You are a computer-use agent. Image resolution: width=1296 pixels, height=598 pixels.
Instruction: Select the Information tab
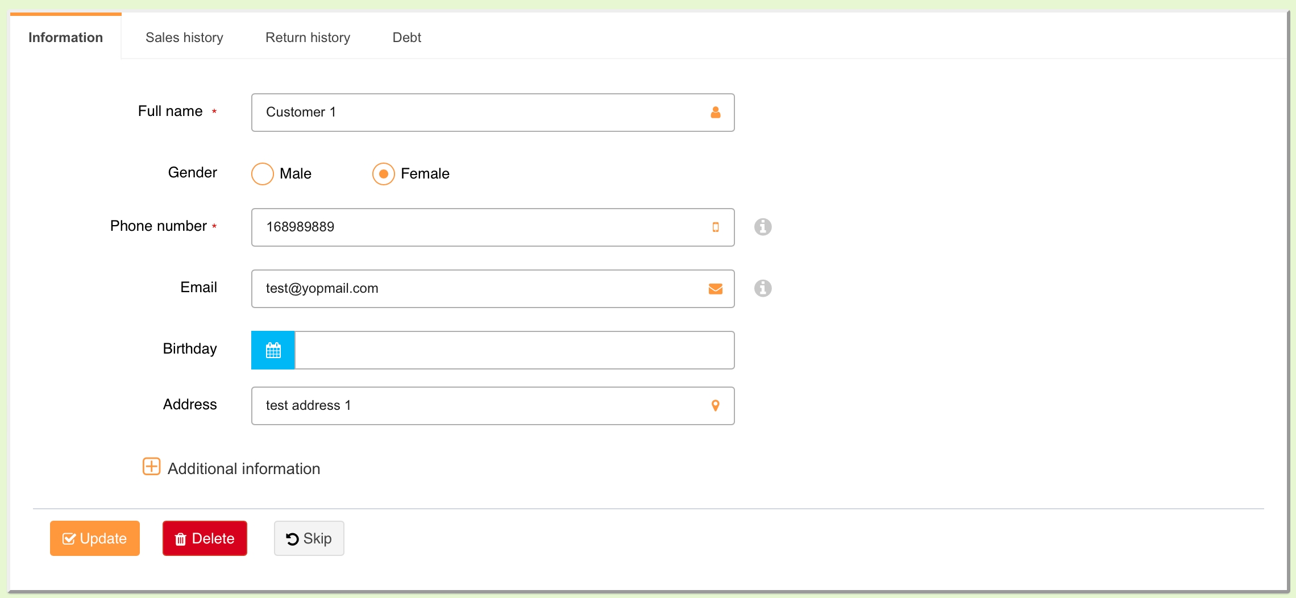pos(65,38)
